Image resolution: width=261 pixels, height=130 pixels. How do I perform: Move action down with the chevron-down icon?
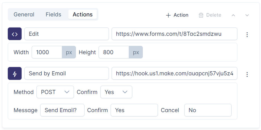247,15
